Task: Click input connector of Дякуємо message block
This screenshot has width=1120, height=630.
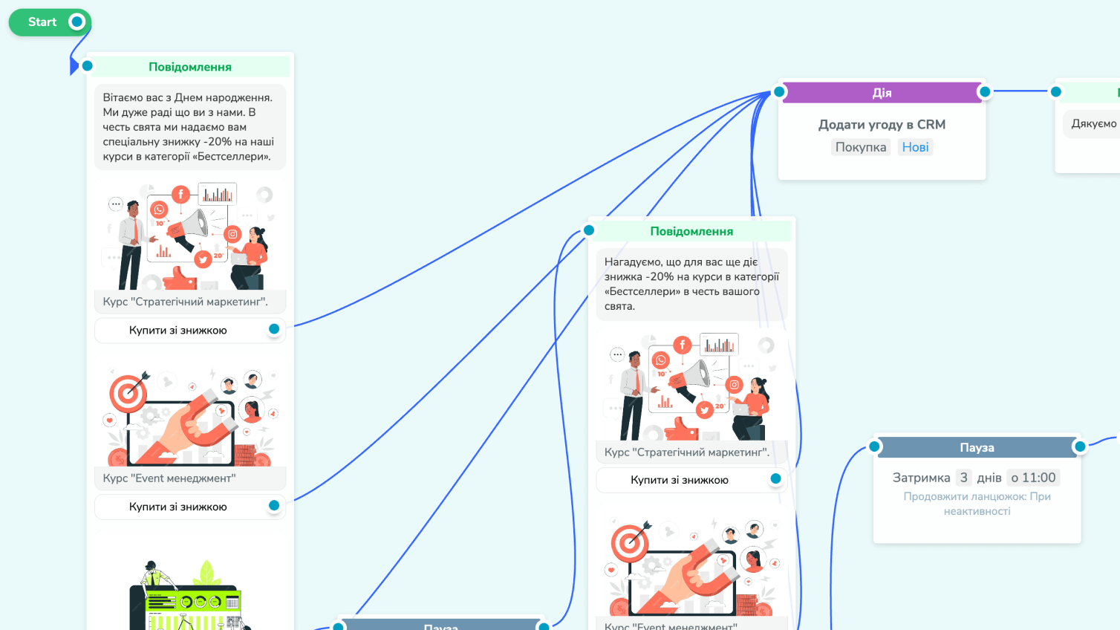Action: (x=1056, y=92)
